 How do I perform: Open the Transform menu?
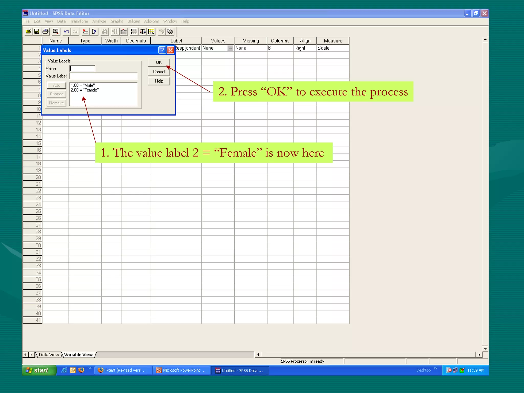[x=79, y=21]
